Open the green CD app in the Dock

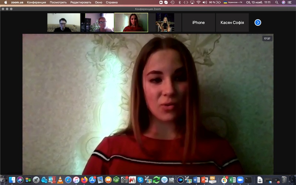point(116,180)
